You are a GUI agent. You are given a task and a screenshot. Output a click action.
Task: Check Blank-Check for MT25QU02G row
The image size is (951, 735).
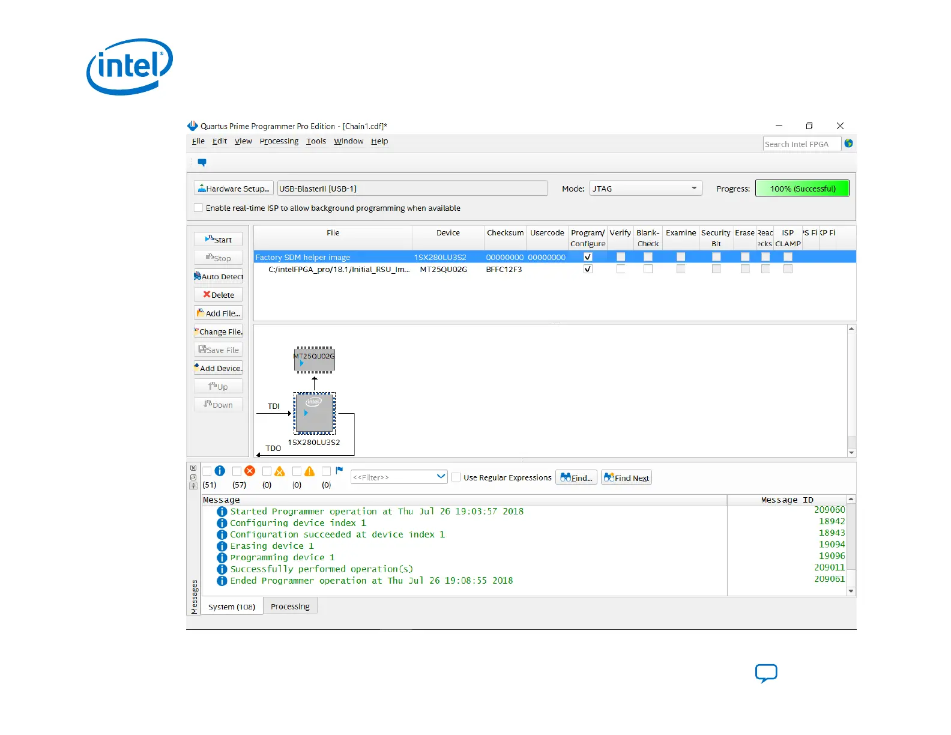pyautogui.click(x=648, y=269)
